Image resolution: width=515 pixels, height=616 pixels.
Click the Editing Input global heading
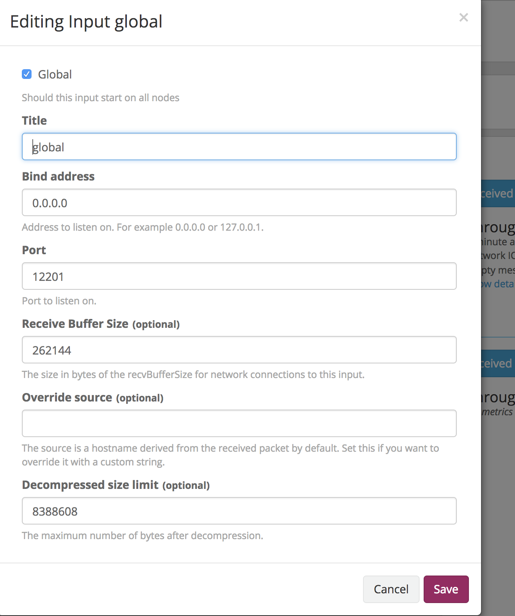pos(86,21)
